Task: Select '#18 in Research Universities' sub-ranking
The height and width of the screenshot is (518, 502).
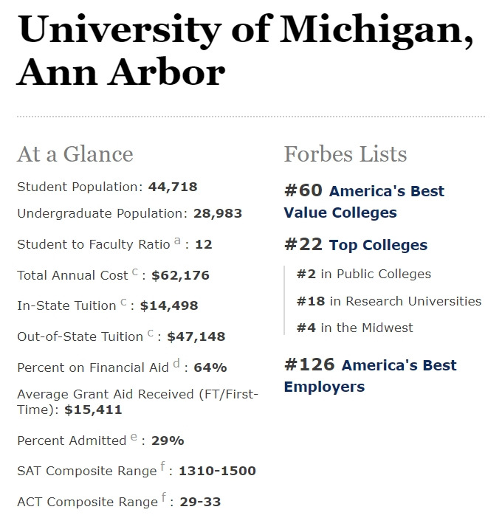Action: [x=389, y=301]
